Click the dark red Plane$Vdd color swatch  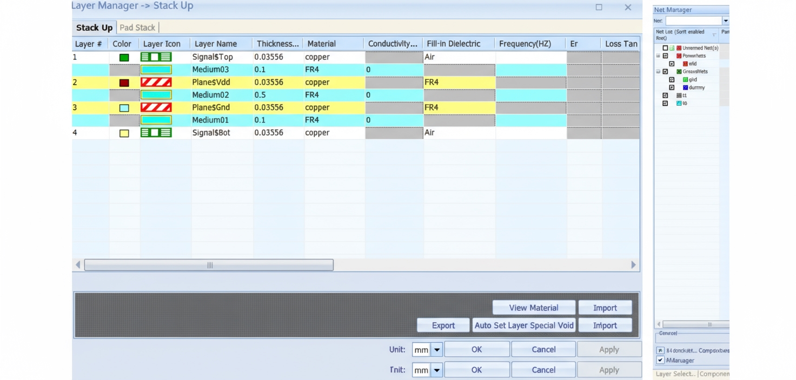124,82
